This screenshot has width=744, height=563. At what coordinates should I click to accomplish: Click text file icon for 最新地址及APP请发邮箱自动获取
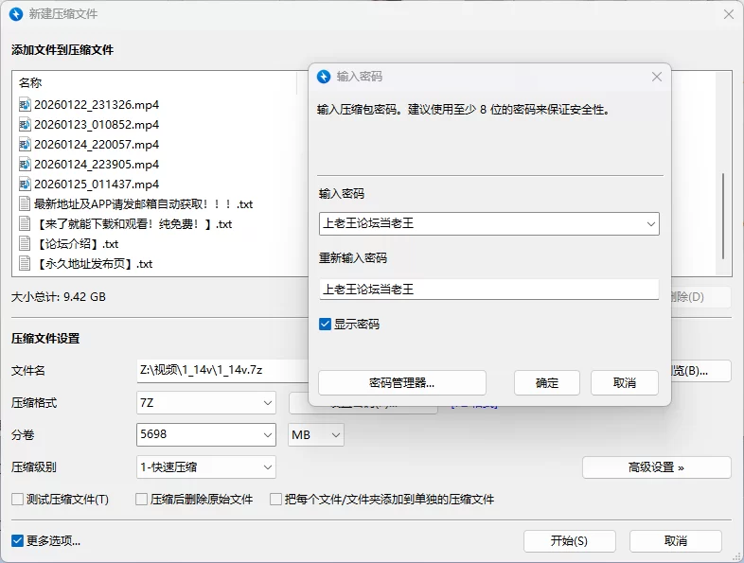[x=25, y=204]
